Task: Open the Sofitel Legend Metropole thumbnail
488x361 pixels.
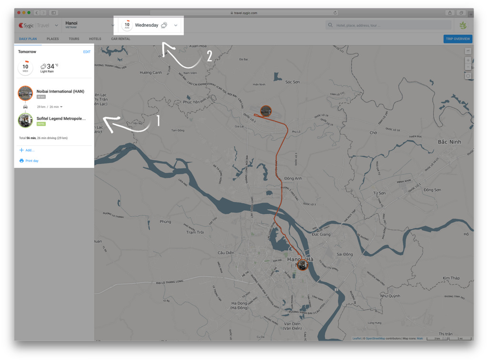Action: [x=25, y=120]
